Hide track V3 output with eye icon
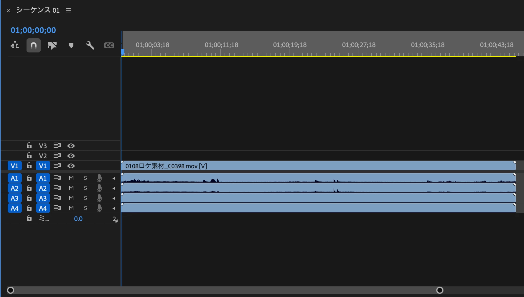The height and width of the screenshot is (297, 524). (71, 146)
